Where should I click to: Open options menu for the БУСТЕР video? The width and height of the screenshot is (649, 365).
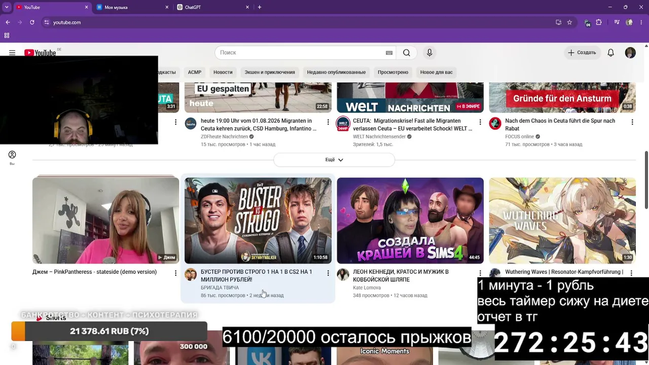pos(328,273)
